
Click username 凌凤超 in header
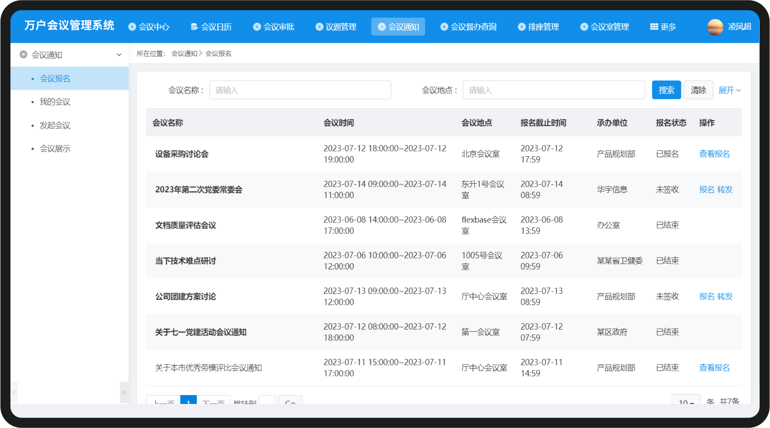pyautogui.click(x=740, y=27)
